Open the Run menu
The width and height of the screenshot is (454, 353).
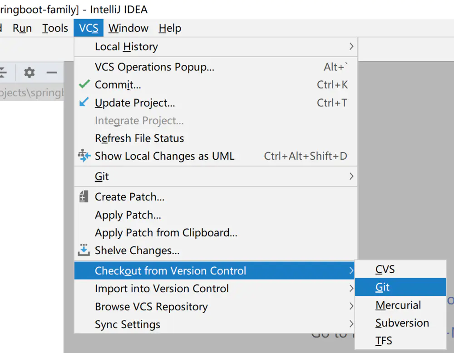22,28
